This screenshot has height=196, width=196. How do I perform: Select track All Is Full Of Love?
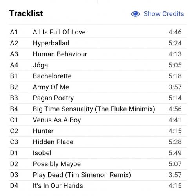59,32
